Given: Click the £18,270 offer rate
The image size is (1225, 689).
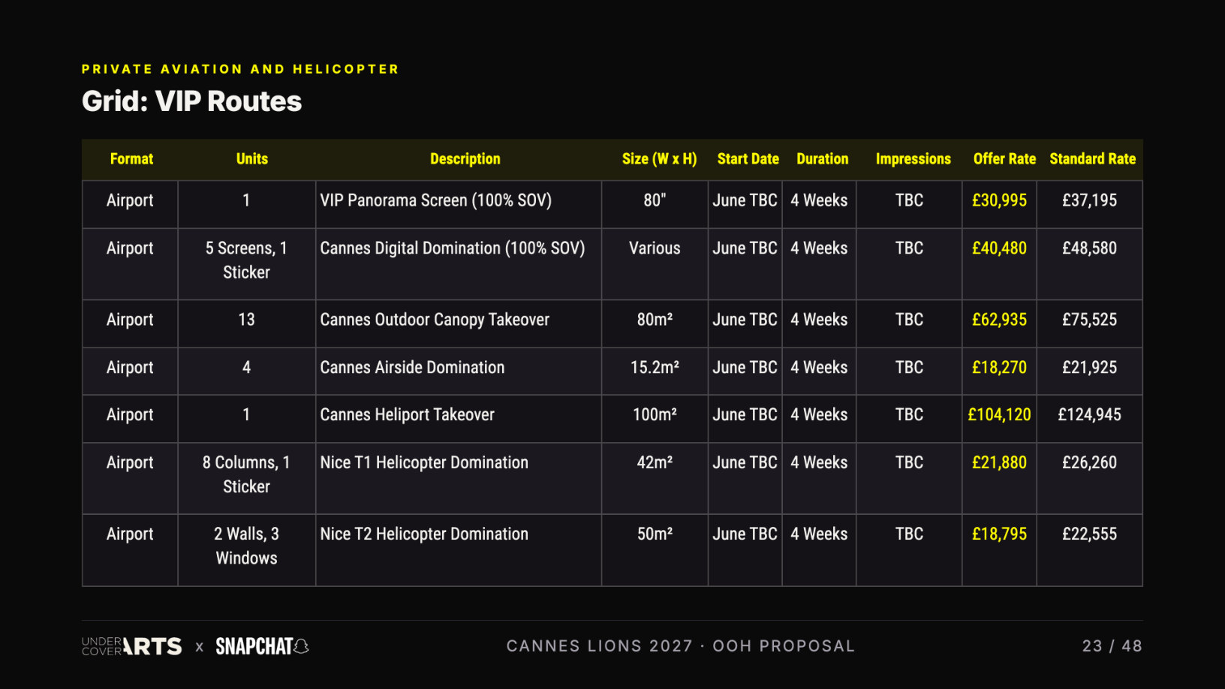Looking at the screenshot, I should point(999,368).
